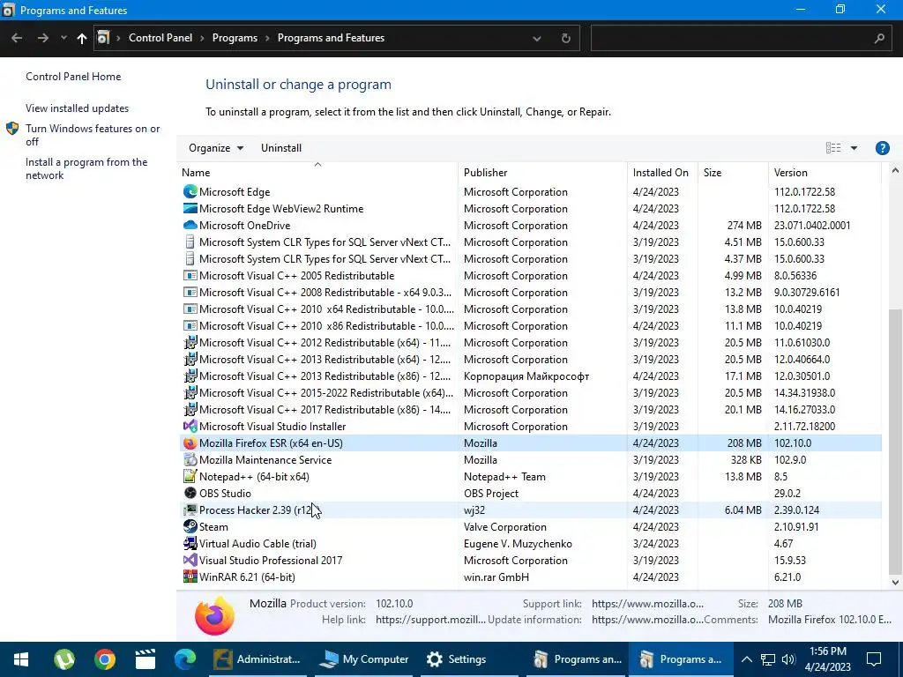Click the WinRAR 6.21 icon

[190, 577]
